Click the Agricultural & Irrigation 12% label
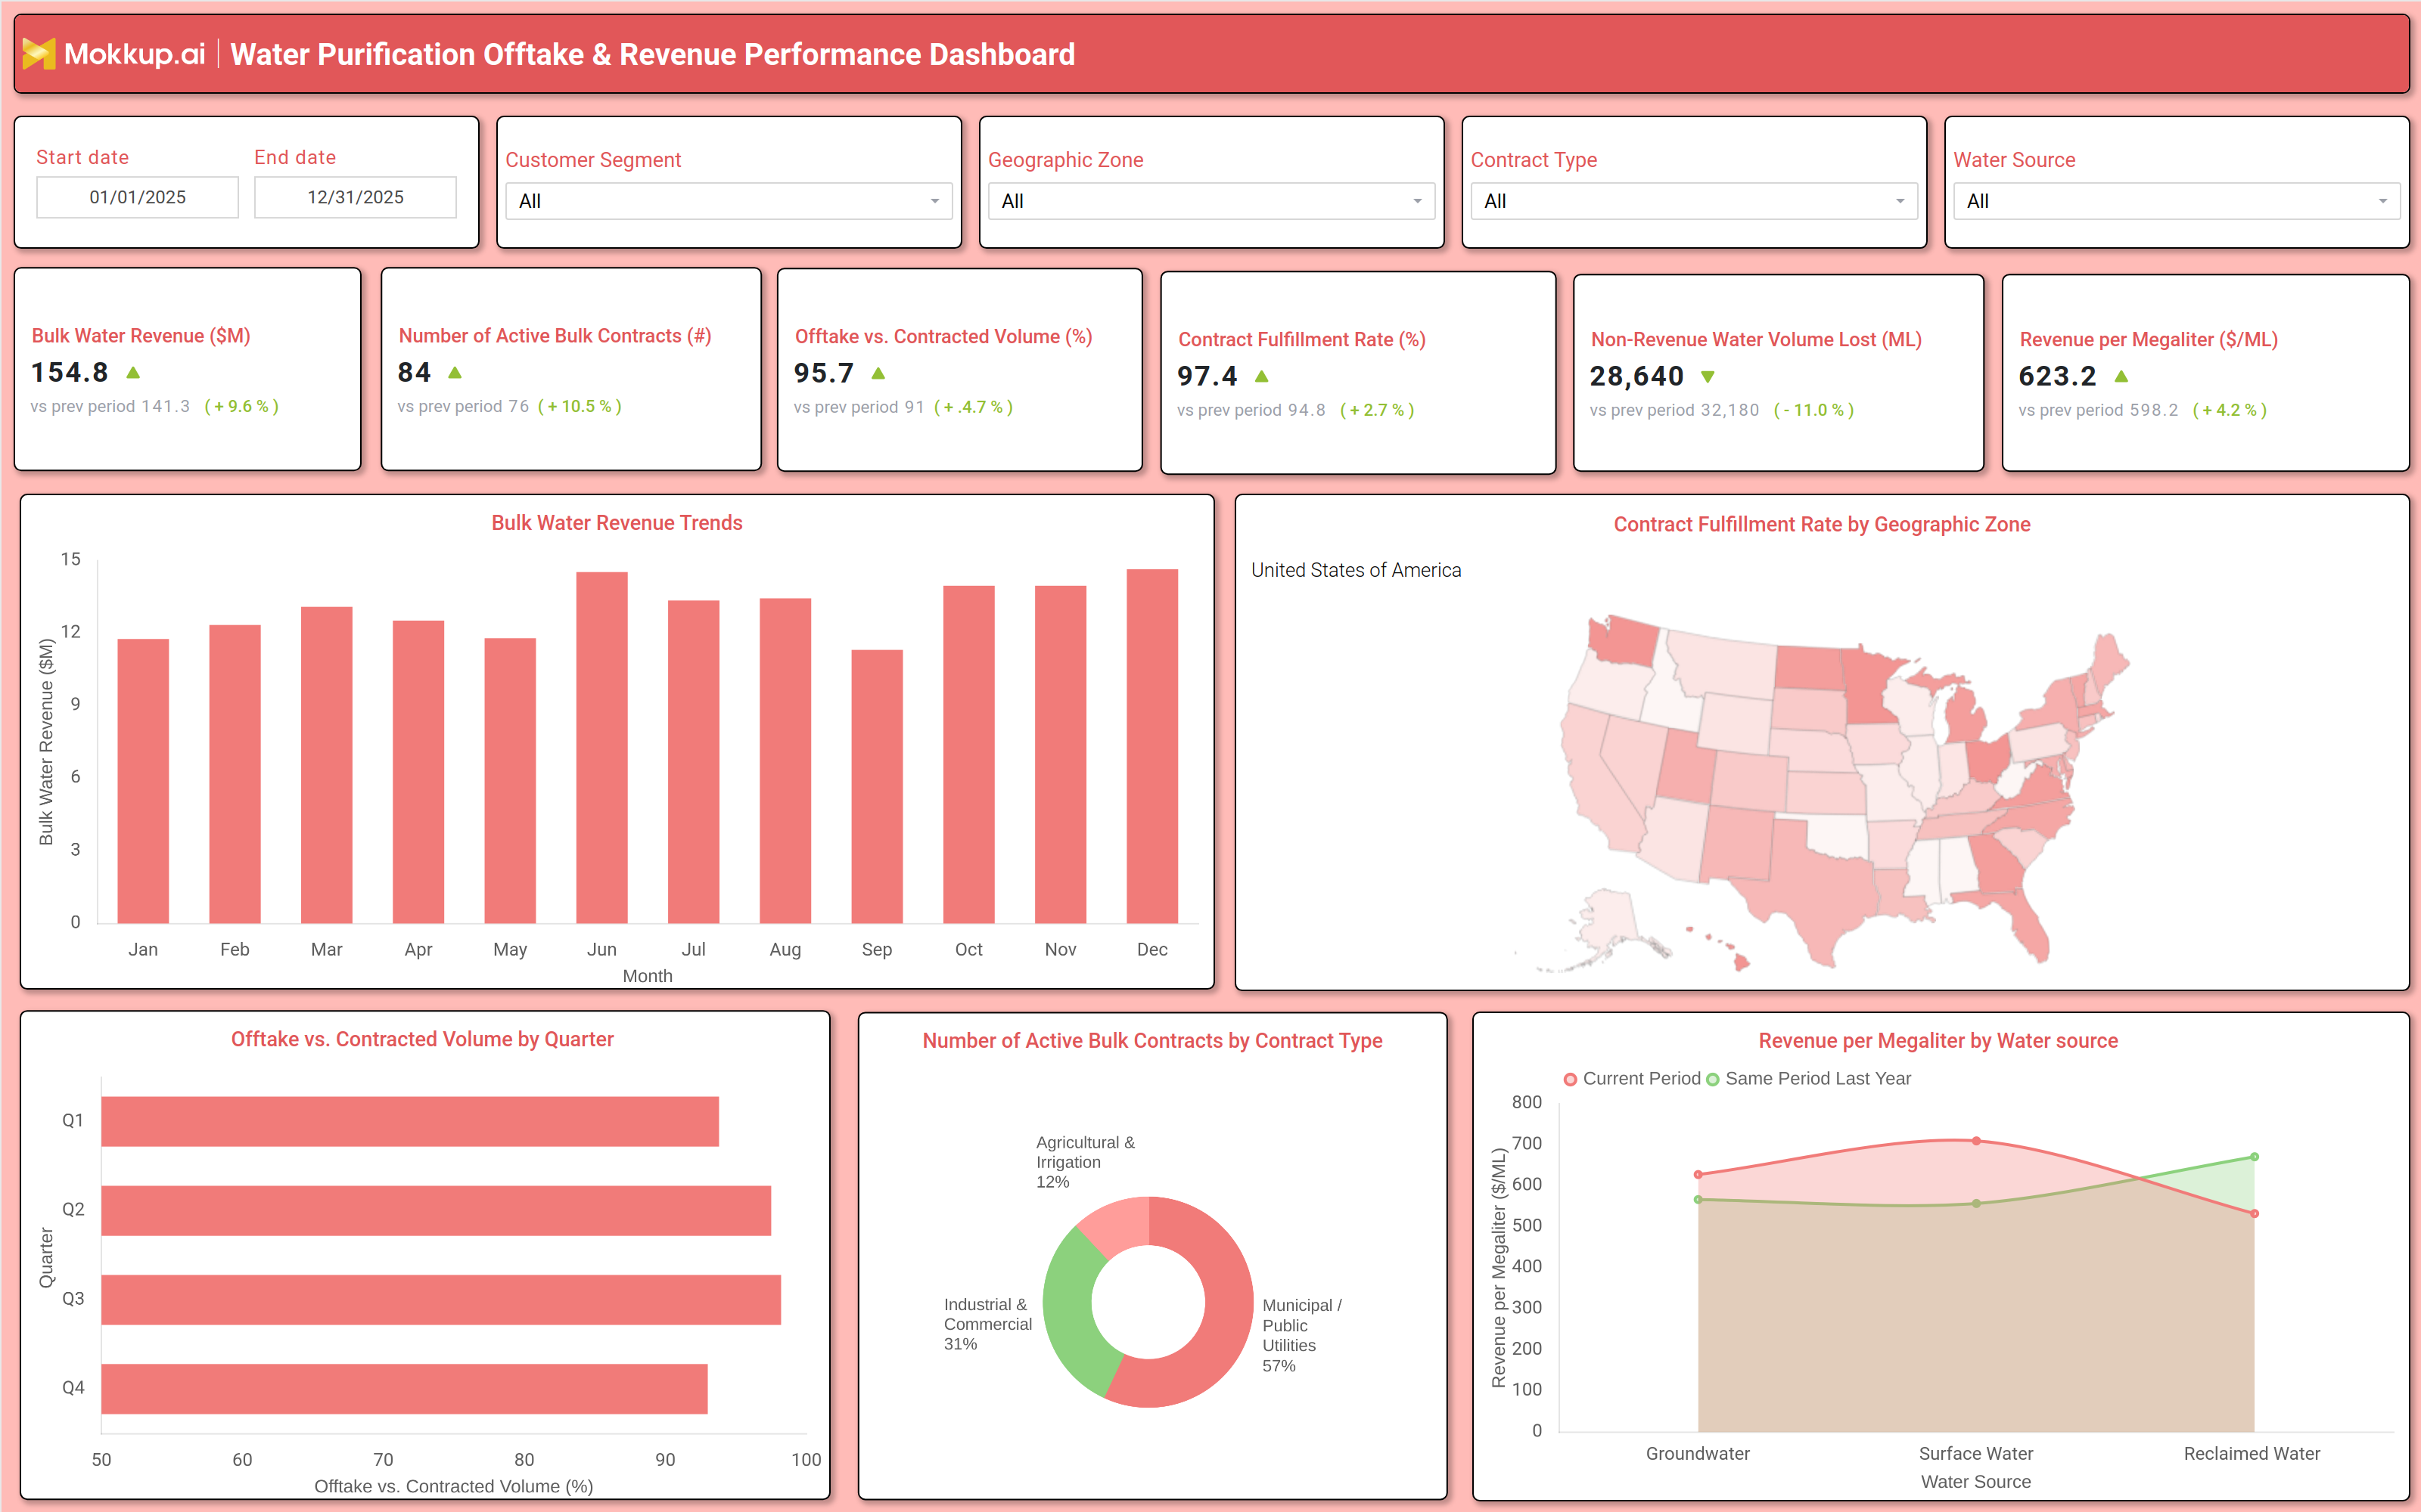 pos(1086,1162)
